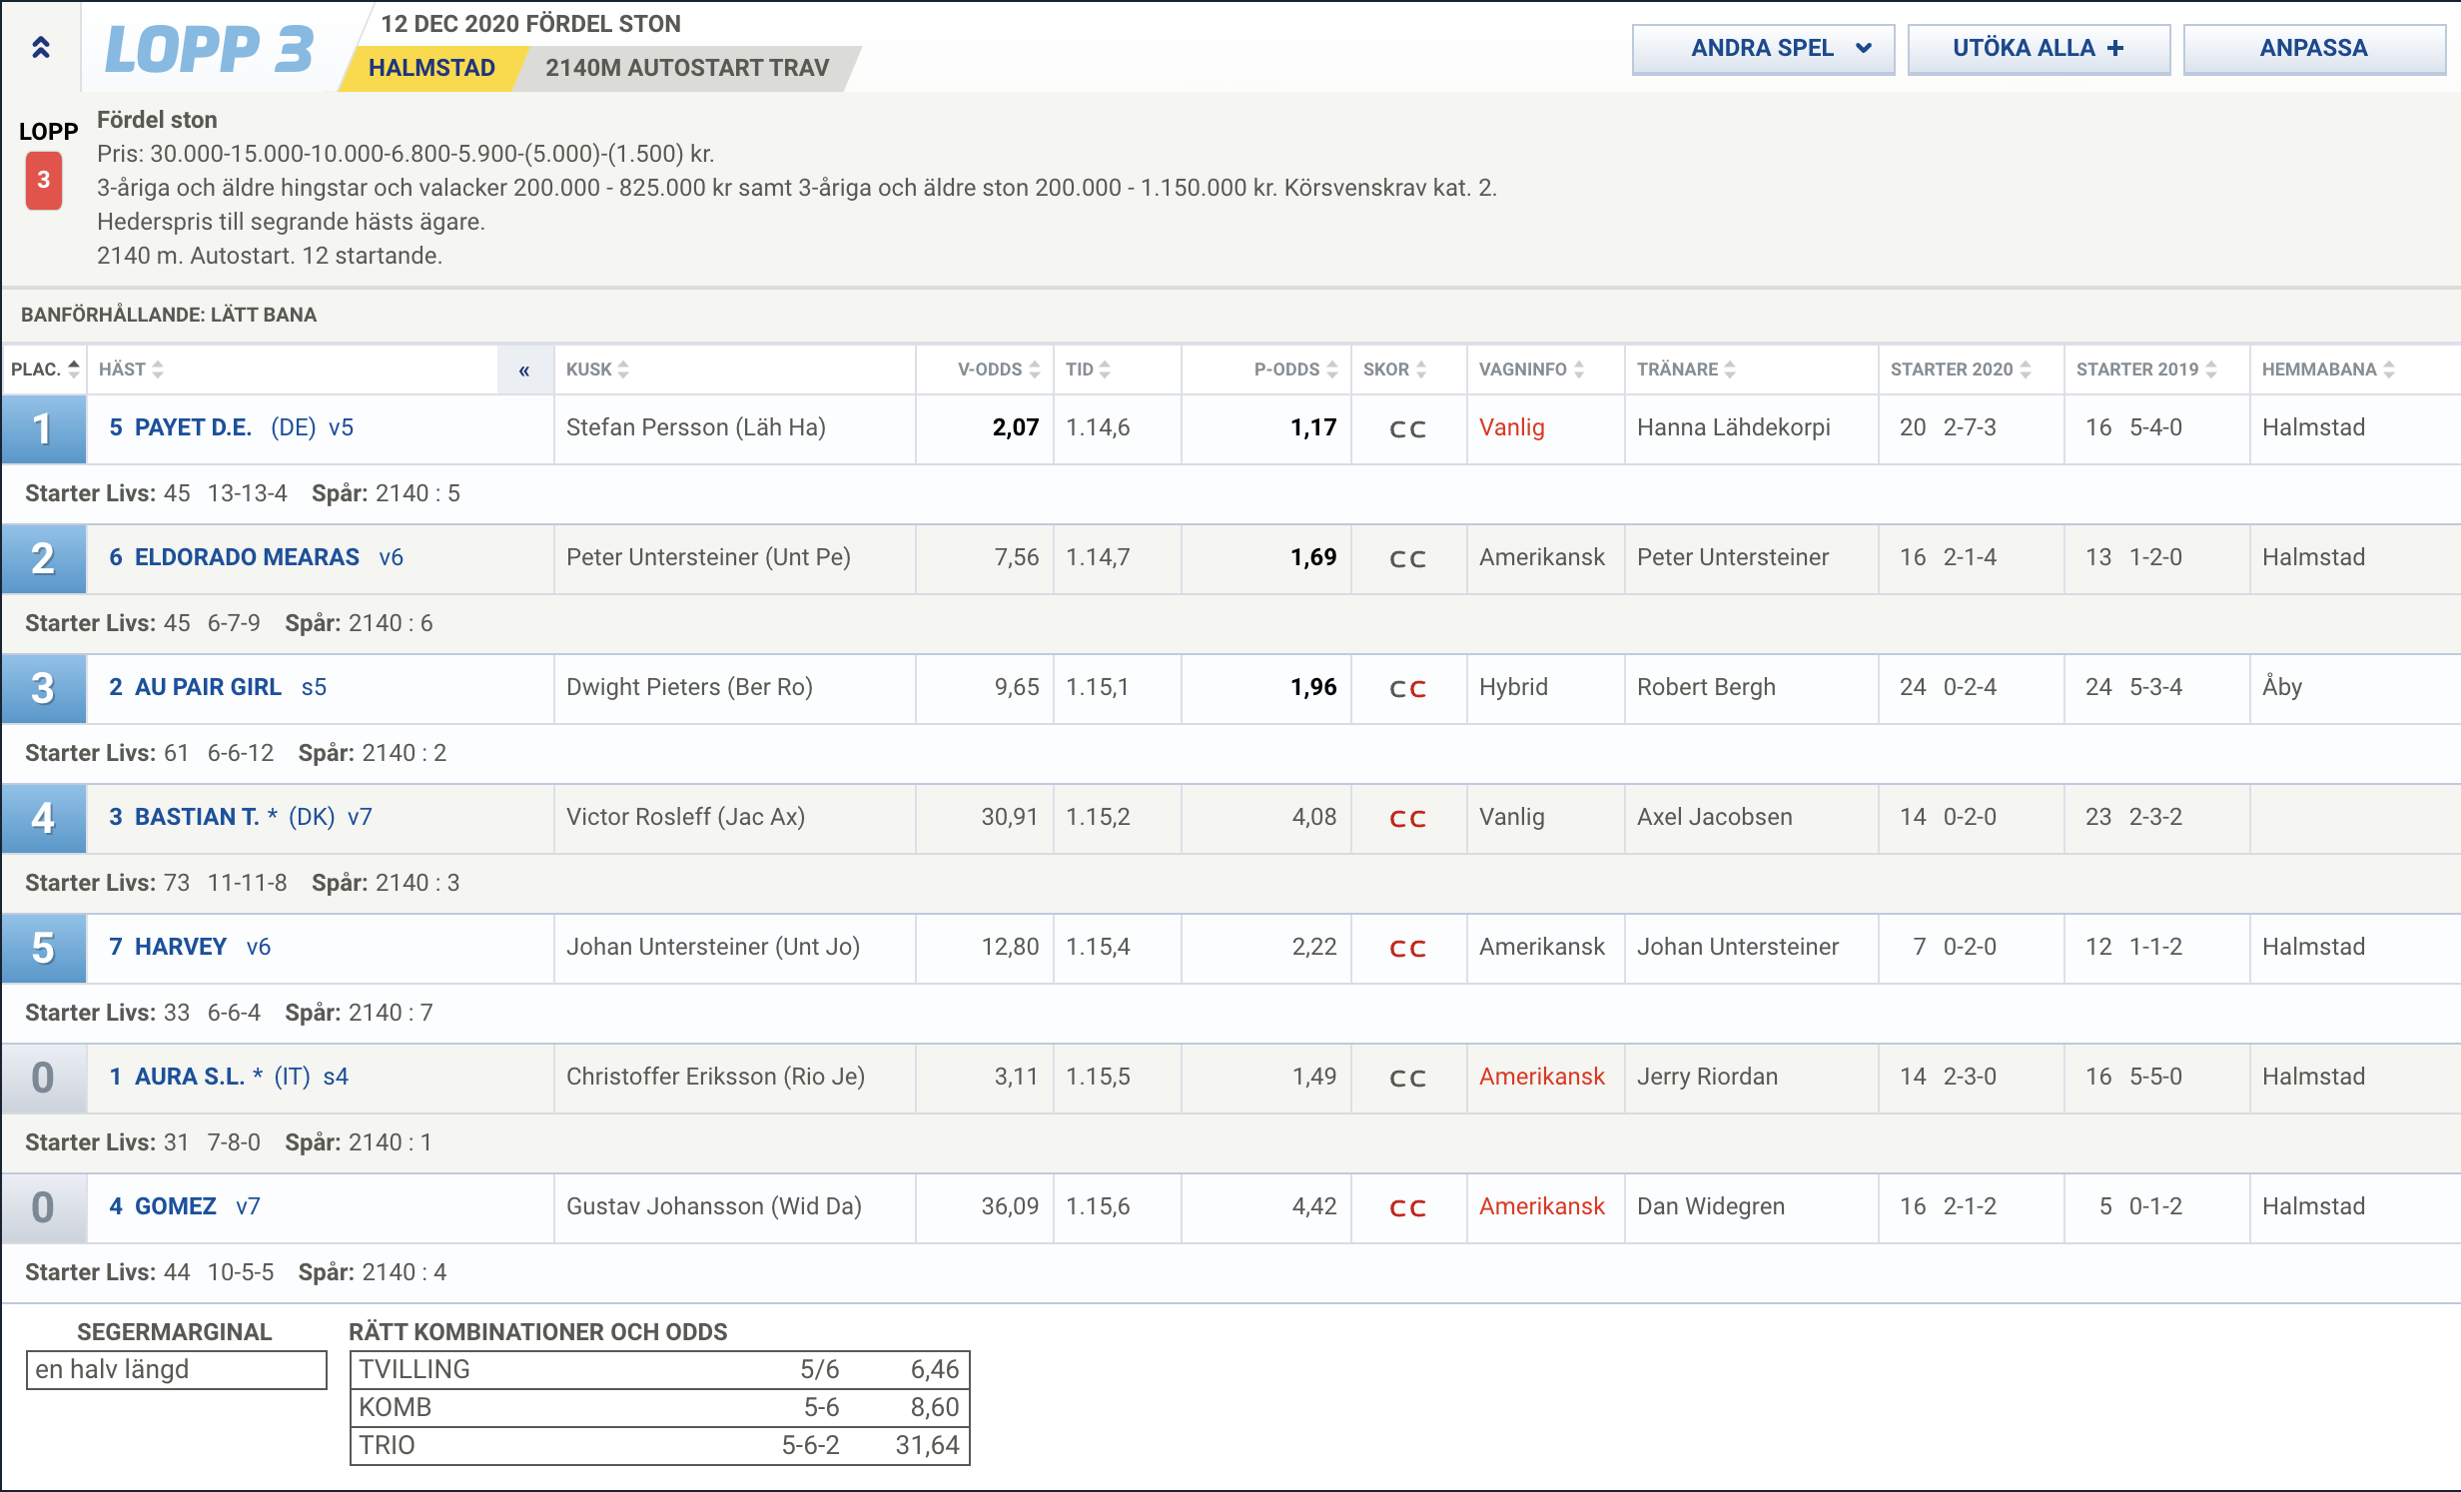2461x1492 pixels.
Task: Click time value 1.14,7
Action: [x=1098, y=557]
